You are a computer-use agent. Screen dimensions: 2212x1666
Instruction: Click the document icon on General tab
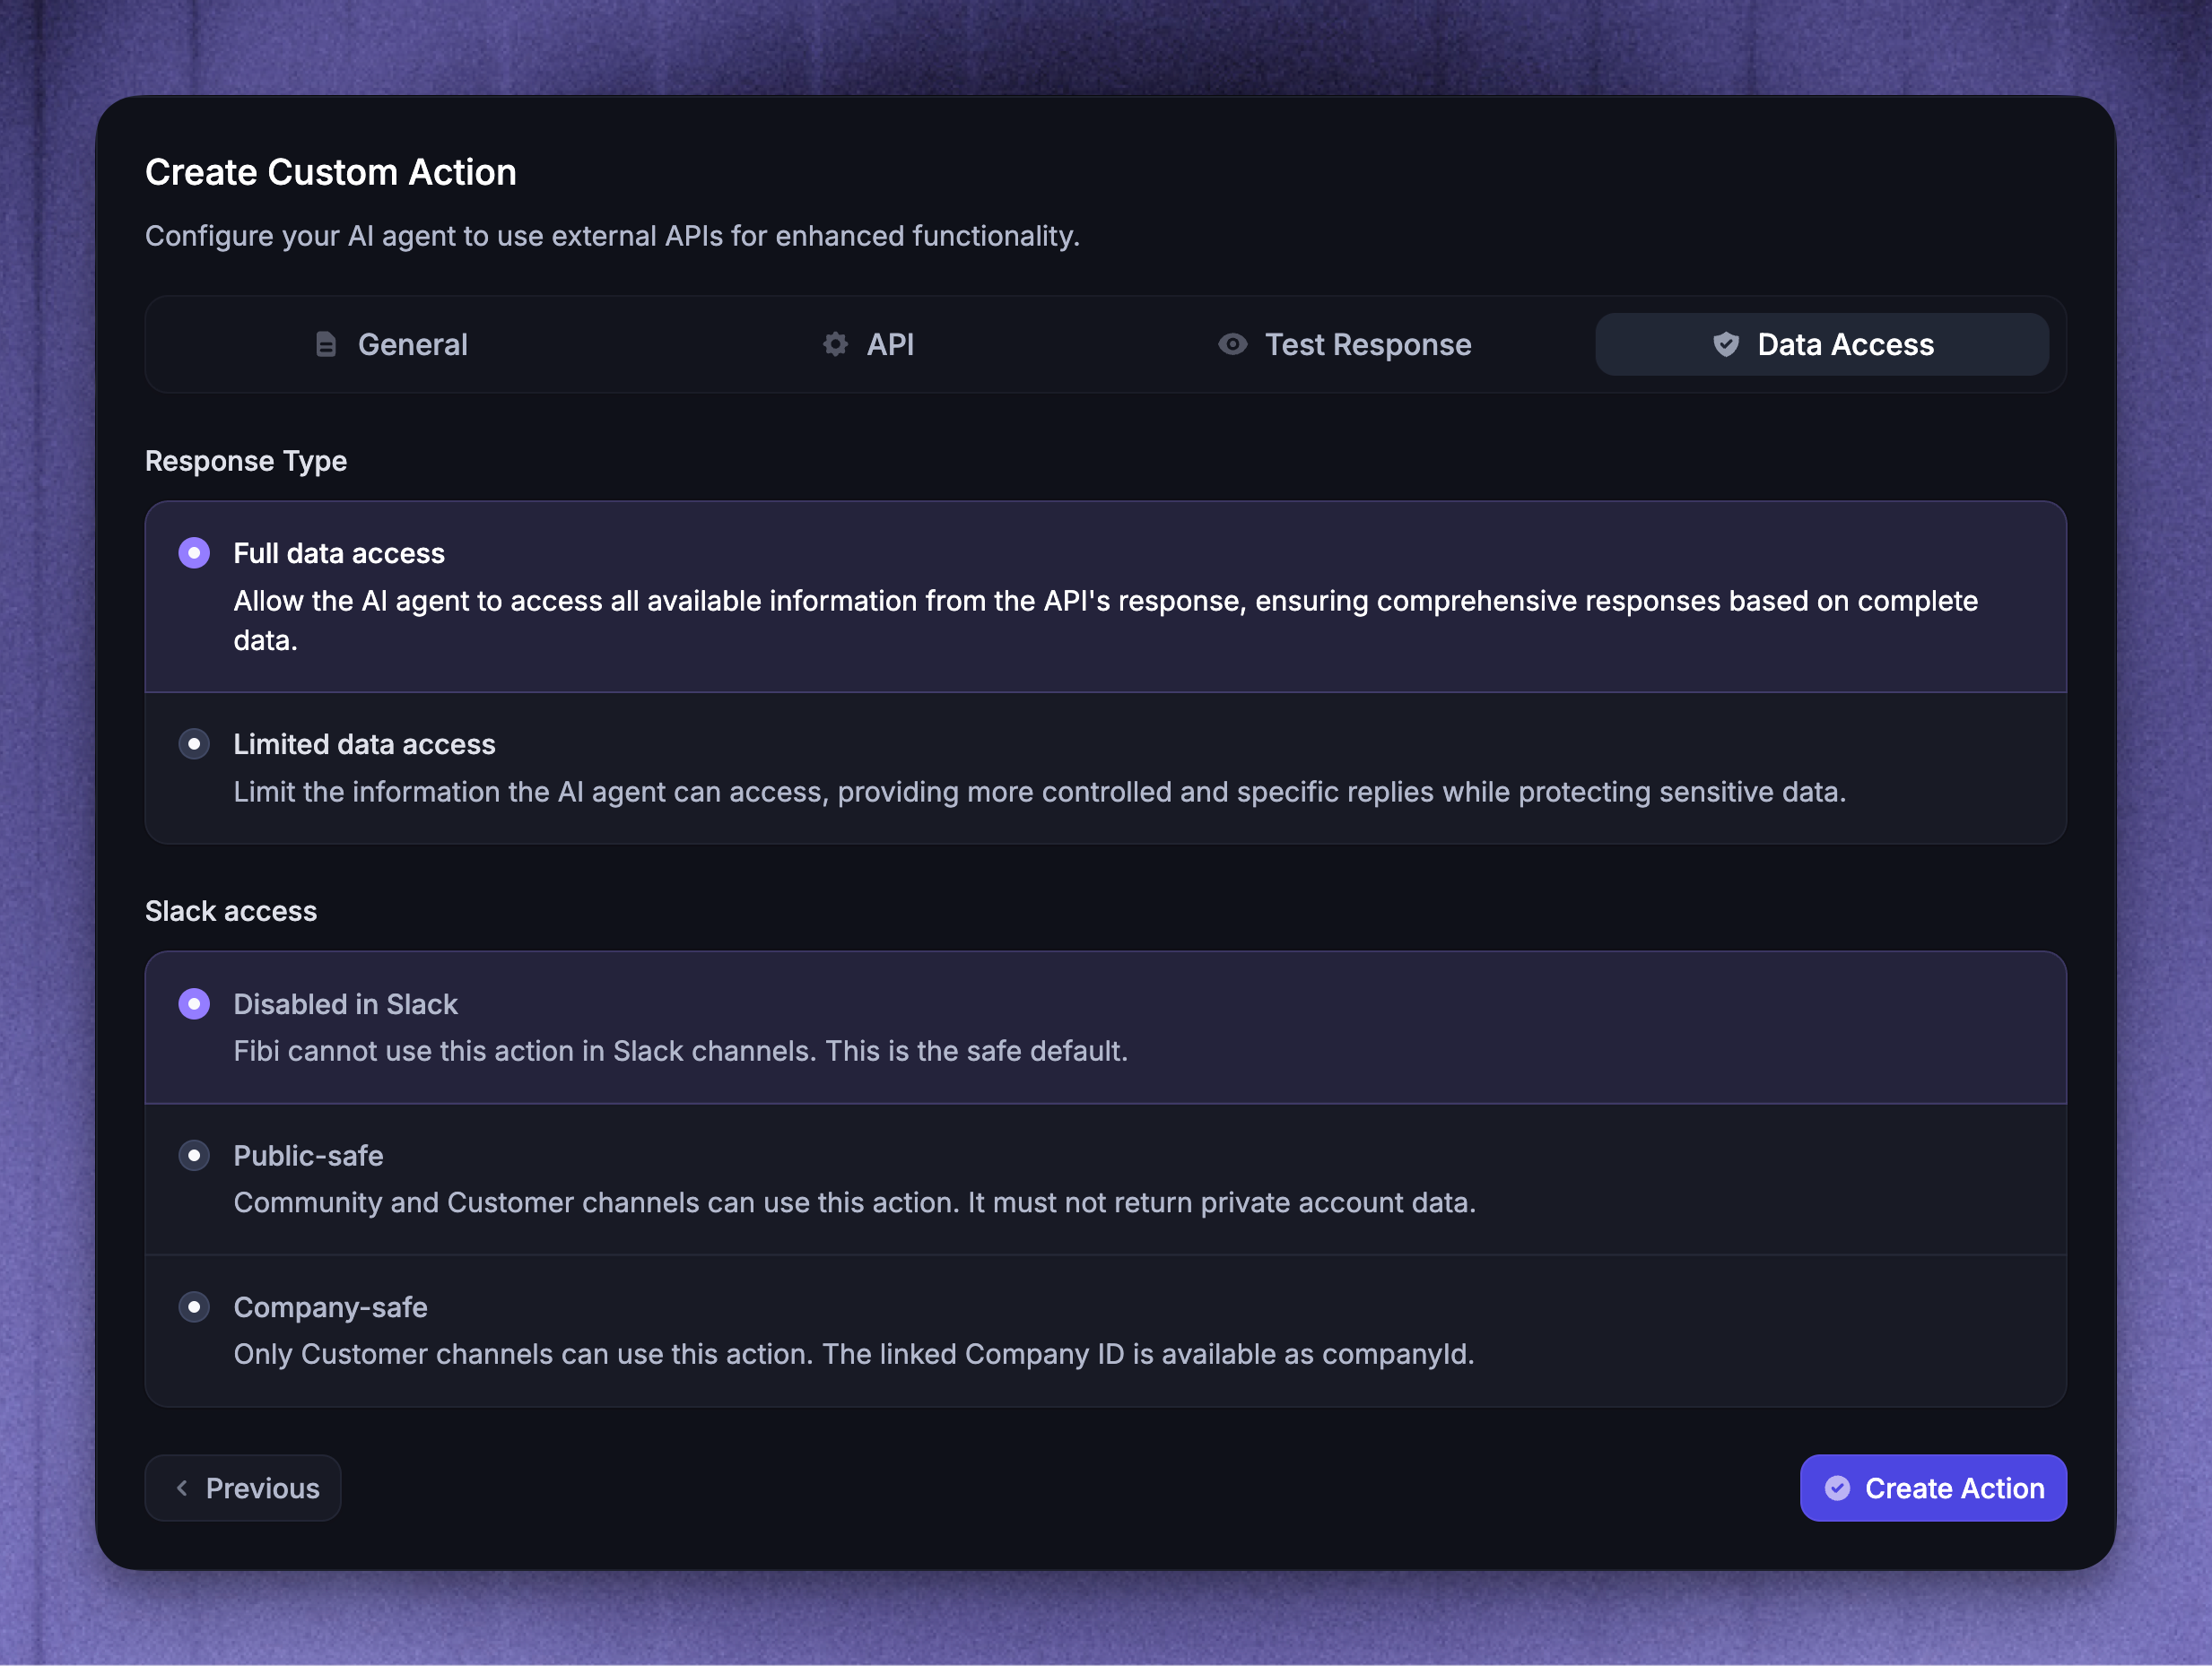pyautogui.click(x=325, y=345)
